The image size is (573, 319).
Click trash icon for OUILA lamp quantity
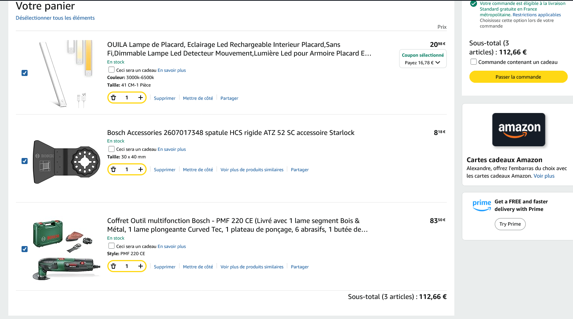(x=113, y=98)
